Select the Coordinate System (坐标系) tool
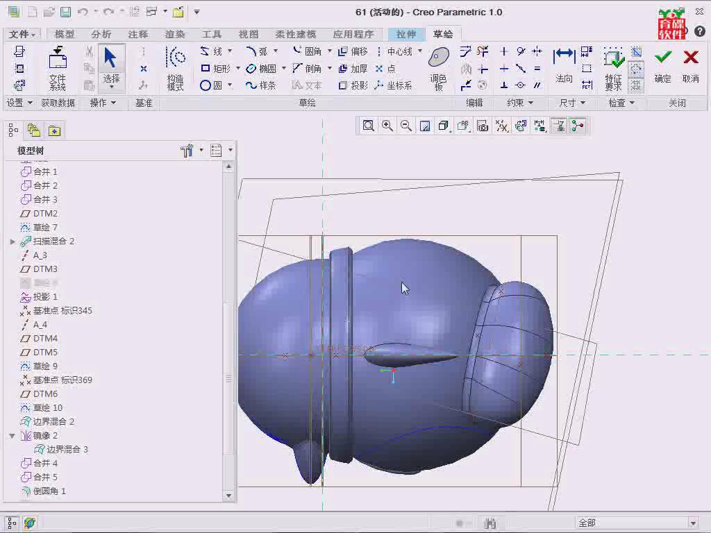This screenshot has height=533, width=711. coord(394,85)
